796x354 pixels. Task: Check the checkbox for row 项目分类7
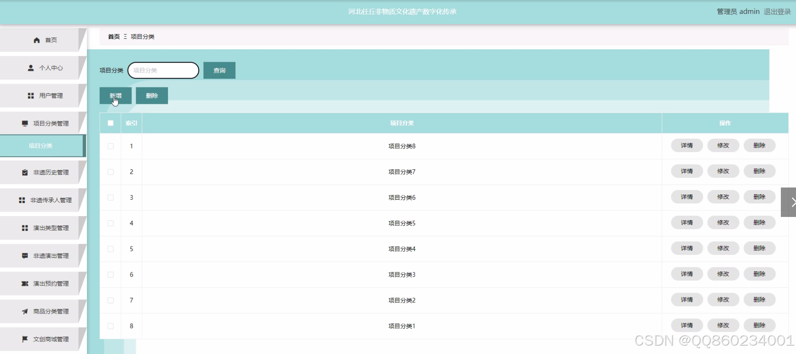tap(110, 172)
